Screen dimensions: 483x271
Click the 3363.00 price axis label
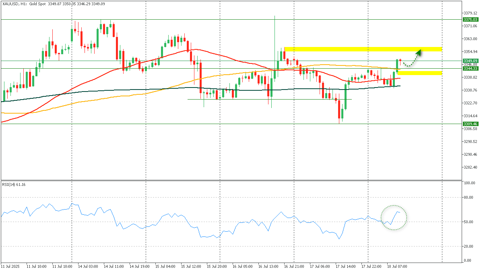(x=471, y=39)
